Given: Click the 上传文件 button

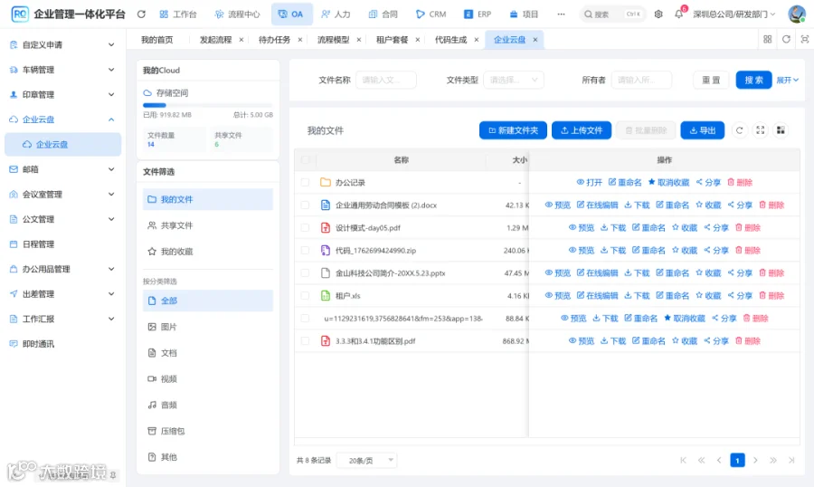Looking at the screenshot, I should coord(581,130).
